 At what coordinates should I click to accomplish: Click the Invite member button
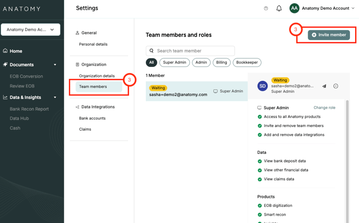click(x=329, y=35)
